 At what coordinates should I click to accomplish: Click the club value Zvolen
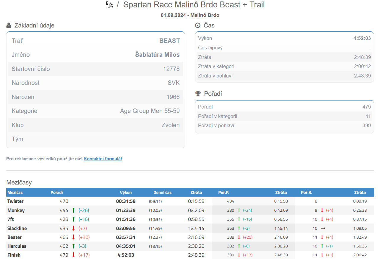171,125
